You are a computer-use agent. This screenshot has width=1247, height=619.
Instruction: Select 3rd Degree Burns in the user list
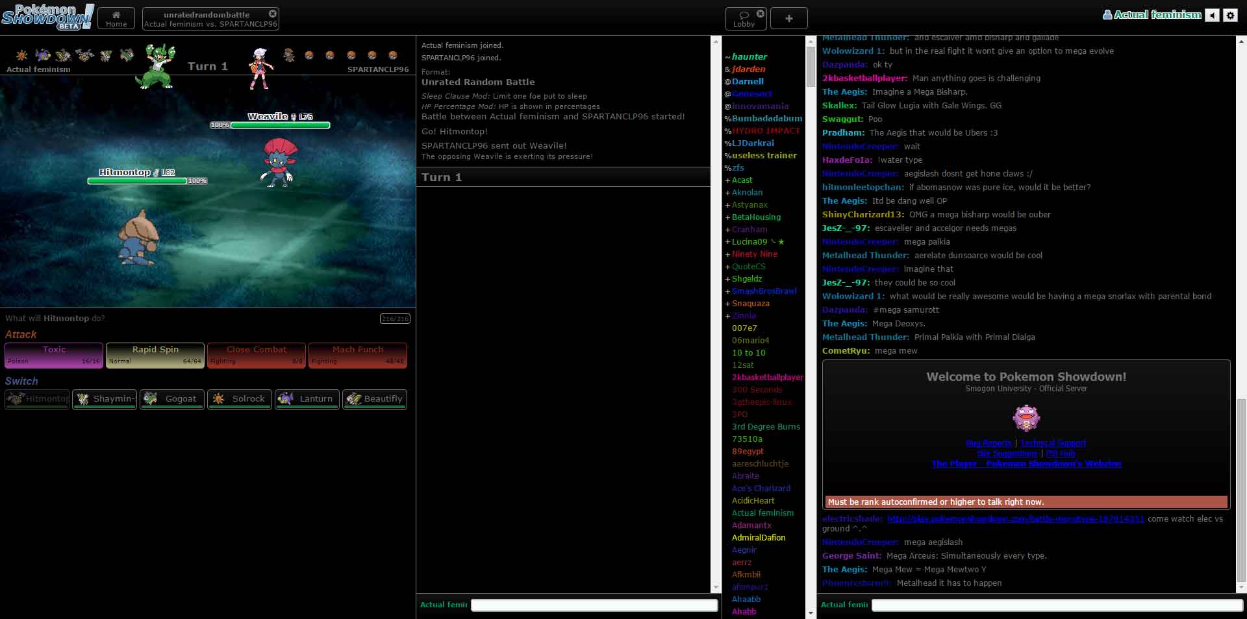point(766,427)
